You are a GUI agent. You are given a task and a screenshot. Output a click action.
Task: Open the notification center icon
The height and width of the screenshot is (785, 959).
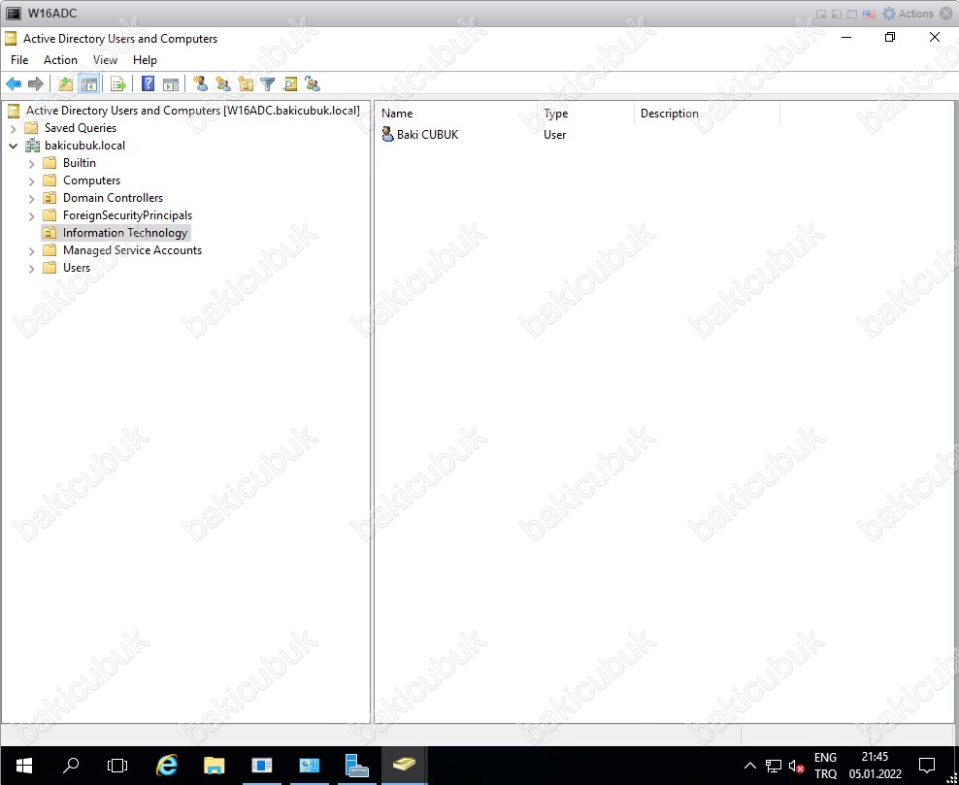point(927,765)
